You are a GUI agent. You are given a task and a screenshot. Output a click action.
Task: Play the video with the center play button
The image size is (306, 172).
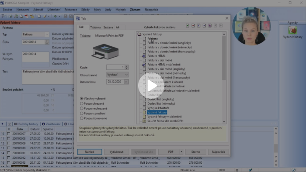151,86
